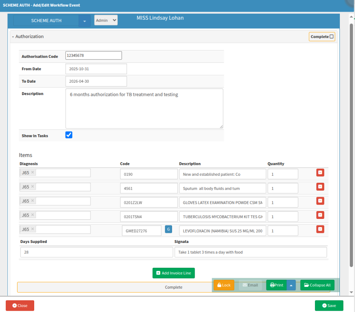This screenshot has height=312, width=355.
Task: Click the vertical scrollbar thumb
Action: 352,145
